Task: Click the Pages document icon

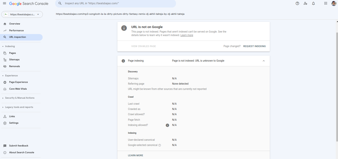Action: click(5, 53)
